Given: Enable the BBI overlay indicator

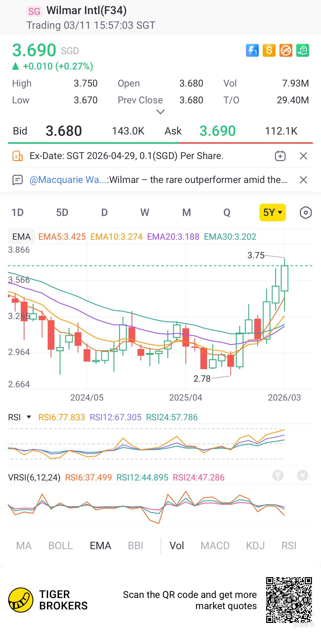Looking at the screenshot, I should click(x=135, y=546).
